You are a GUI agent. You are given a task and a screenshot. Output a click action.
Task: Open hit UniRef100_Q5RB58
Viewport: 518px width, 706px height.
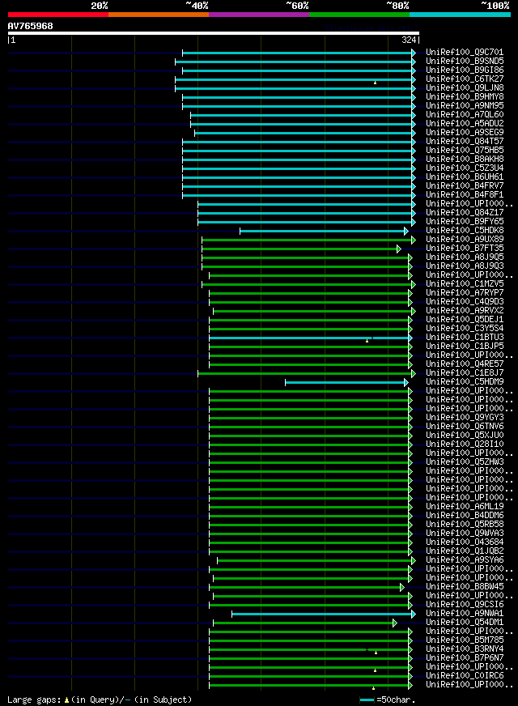point(465,525)
